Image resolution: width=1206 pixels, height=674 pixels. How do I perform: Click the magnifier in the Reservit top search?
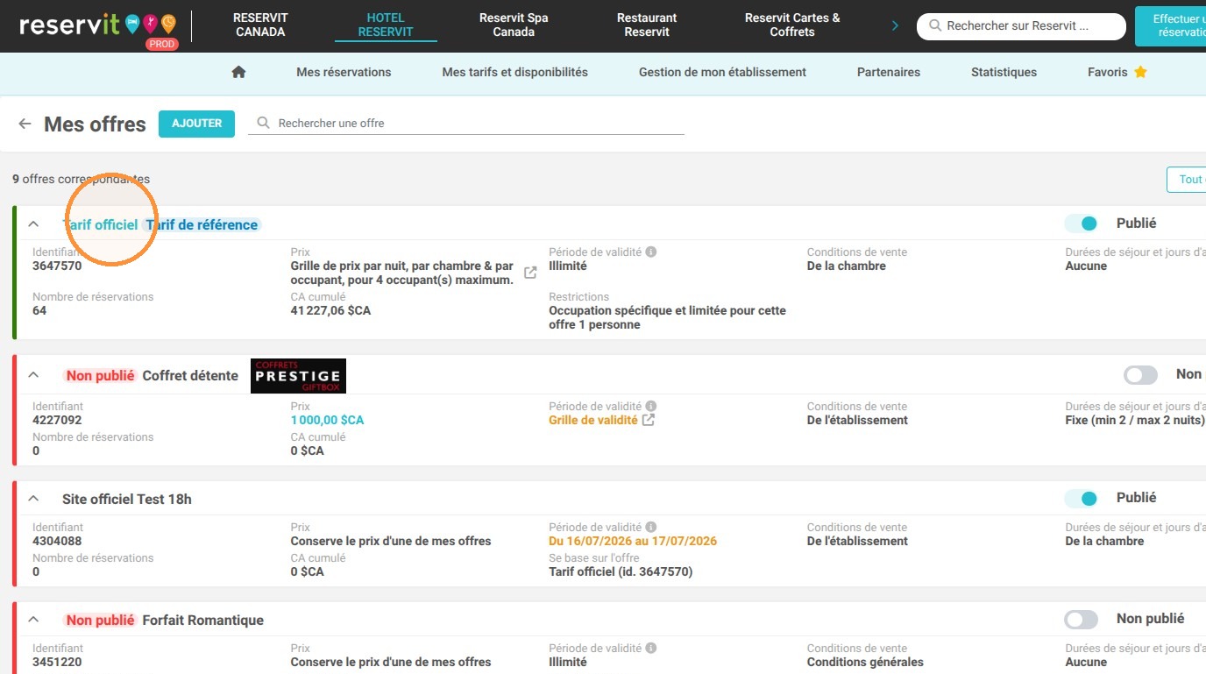click(x=935, y=26)
